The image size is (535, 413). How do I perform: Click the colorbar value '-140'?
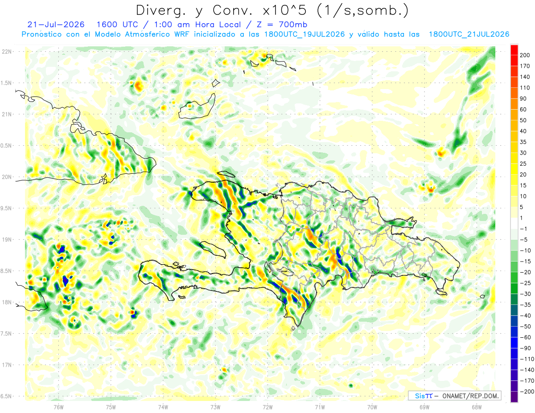pyautogui.click(x=528, y=370)
